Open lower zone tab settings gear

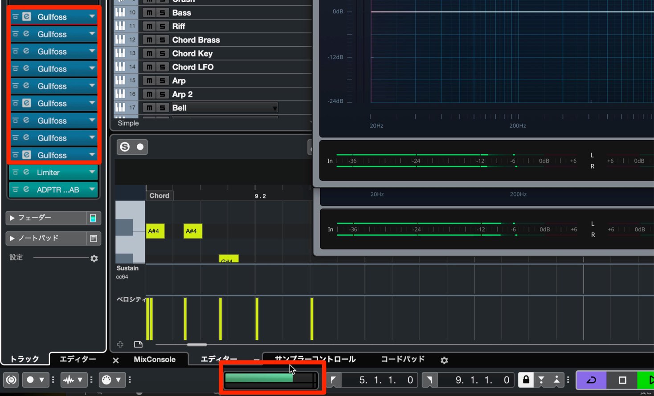pos(444,360)
